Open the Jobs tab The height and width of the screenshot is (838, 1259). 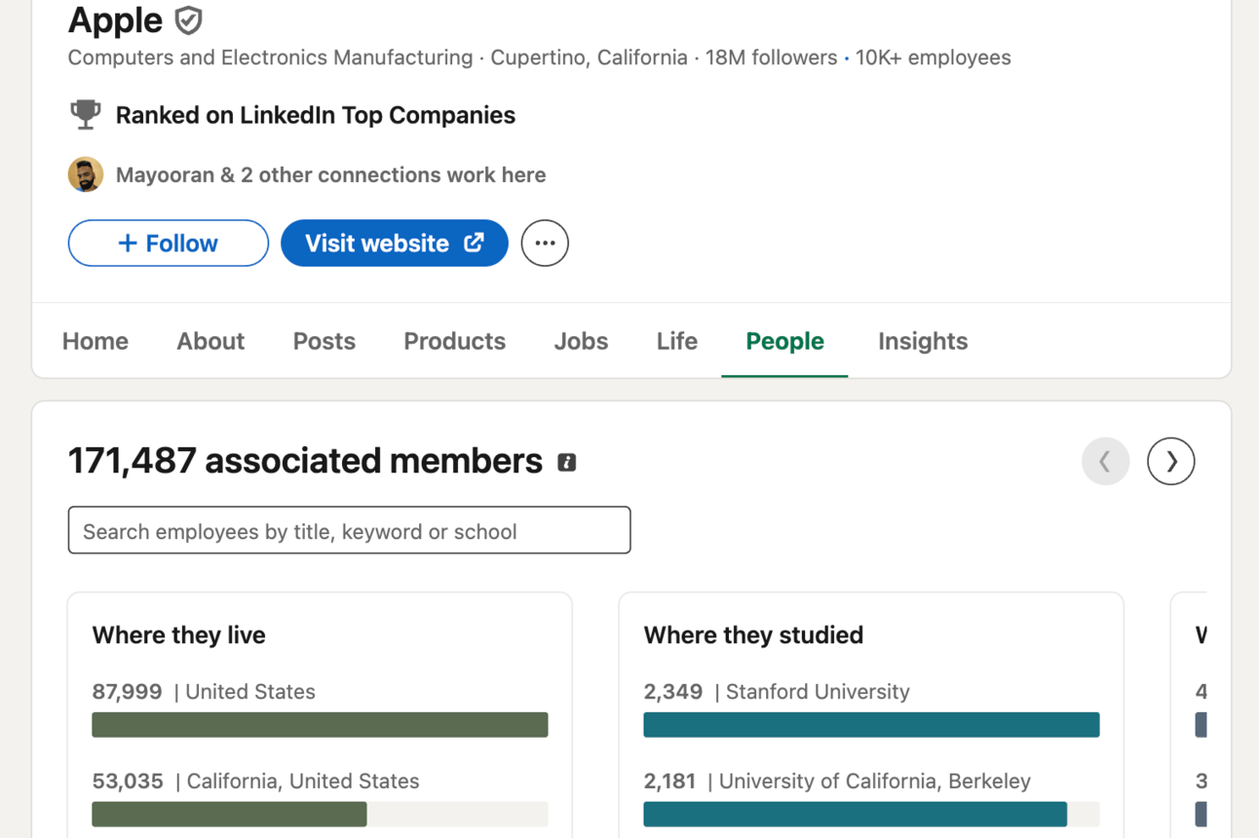pos(581,341)
